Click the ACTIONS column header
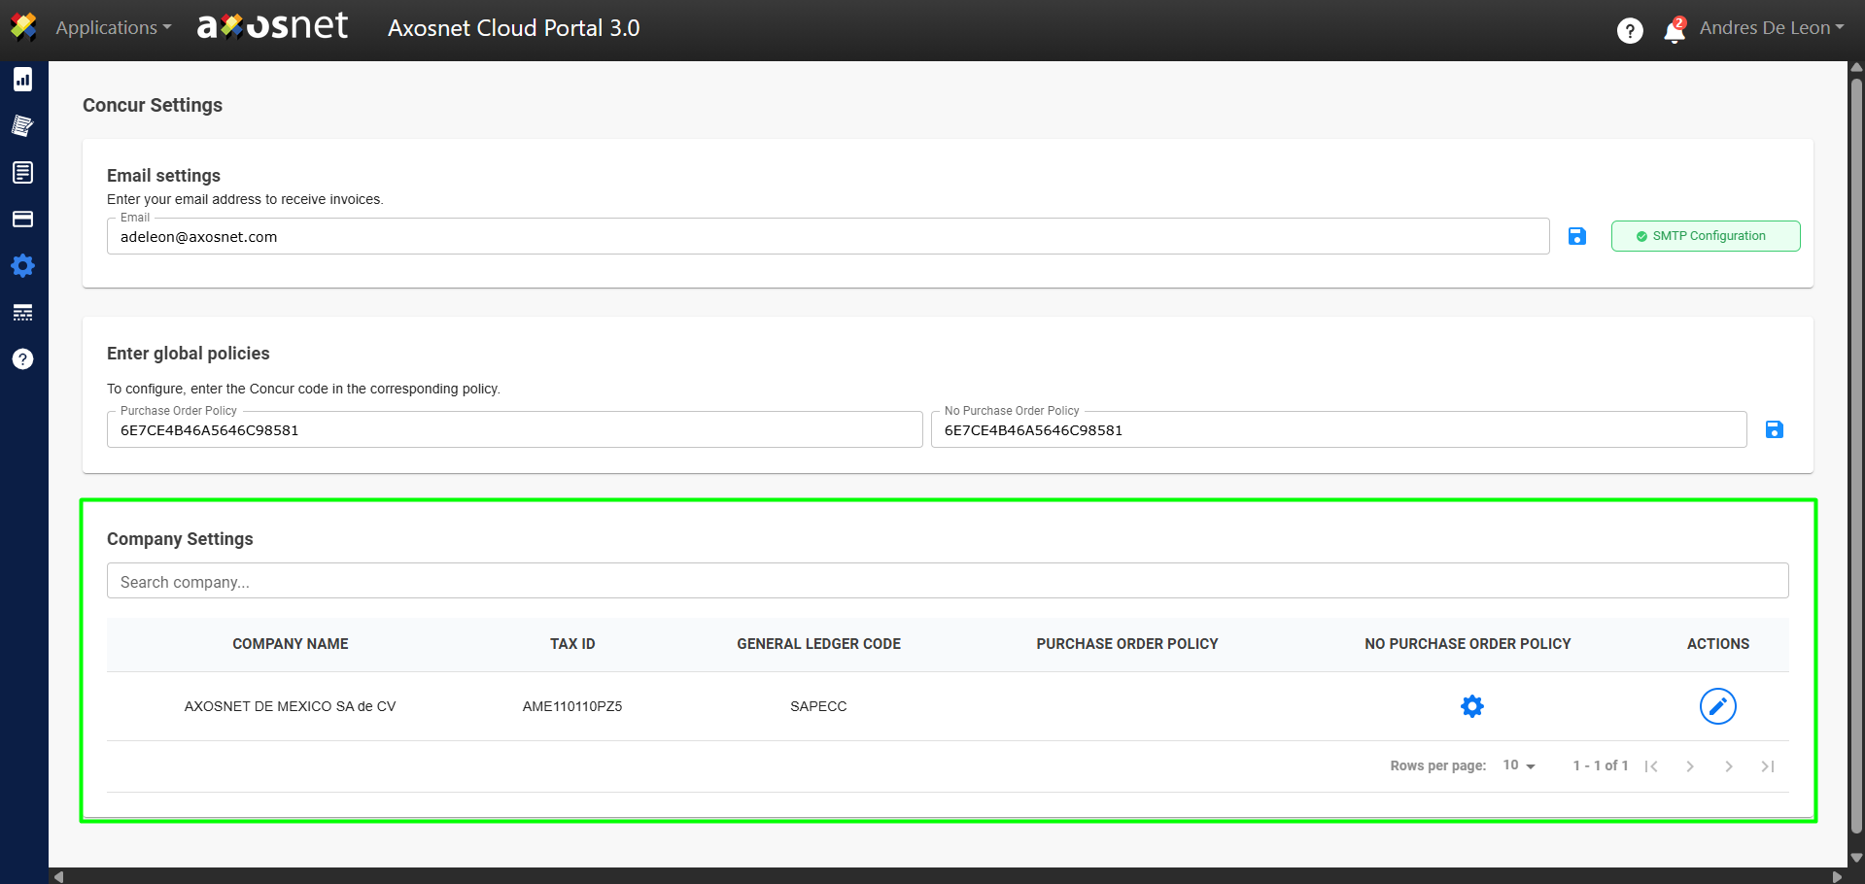The width and height of the screenshot is (1865, 884). click(1718, 644)
